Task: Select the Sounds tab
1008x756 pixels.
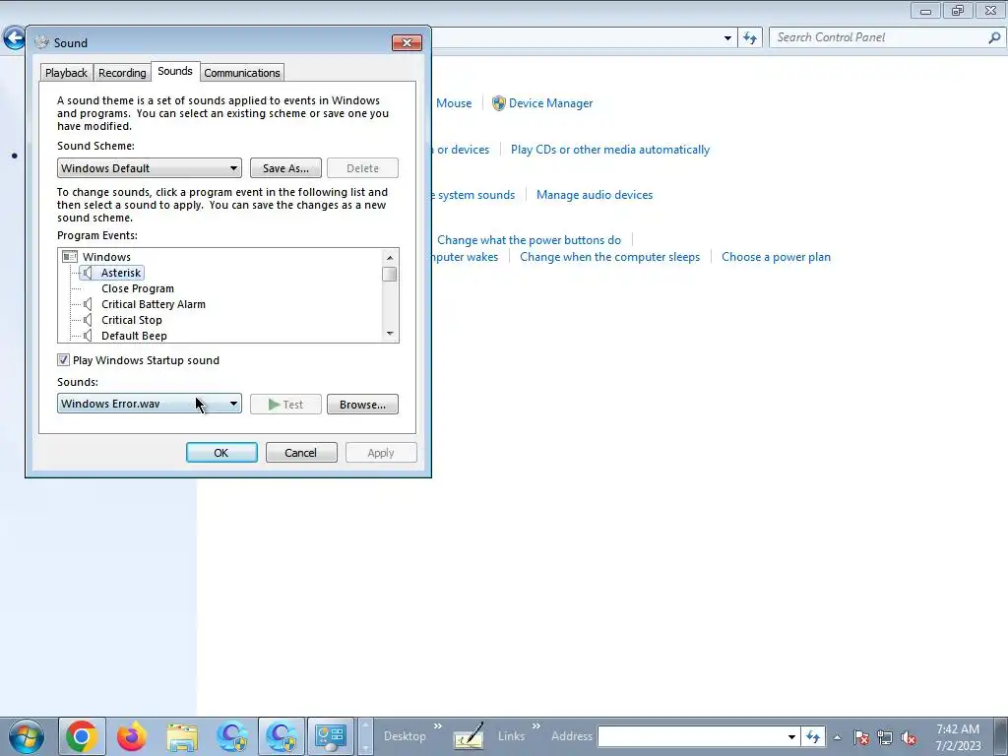Action: (175, 71)
